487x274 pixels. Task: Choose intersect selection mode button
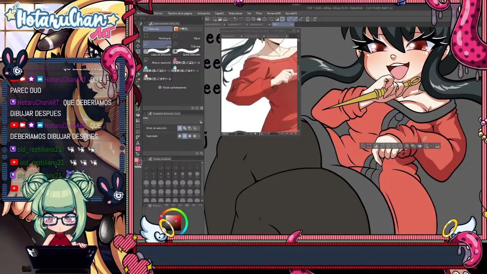point(194,129)
